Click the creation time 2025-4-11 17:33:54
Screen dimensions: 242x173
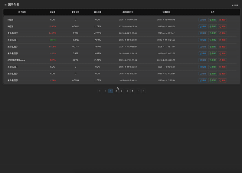pyautogui.click(x=166, y=80)
